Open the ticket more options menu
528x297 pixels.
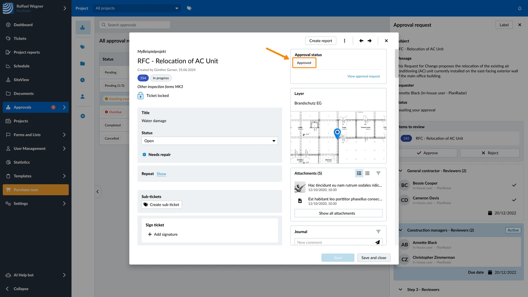coord(345,41)
